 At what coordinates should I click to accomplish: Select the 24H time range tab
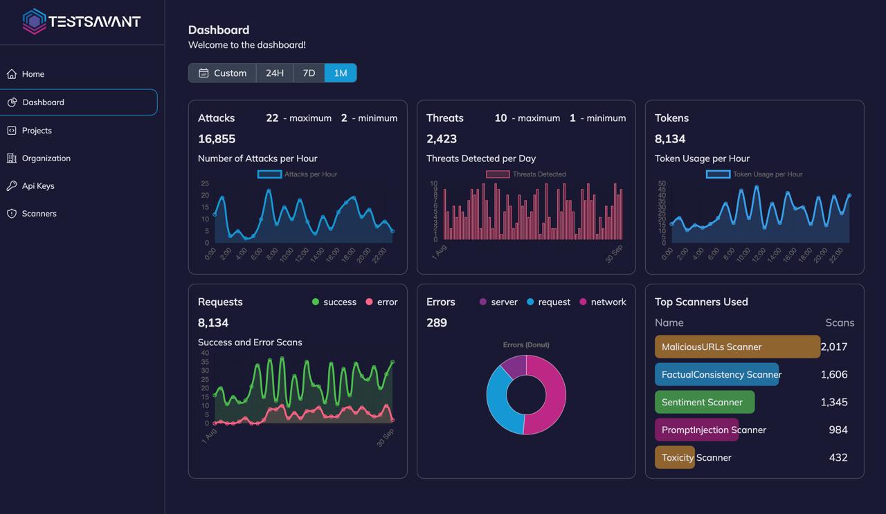(x=275, y=73)
